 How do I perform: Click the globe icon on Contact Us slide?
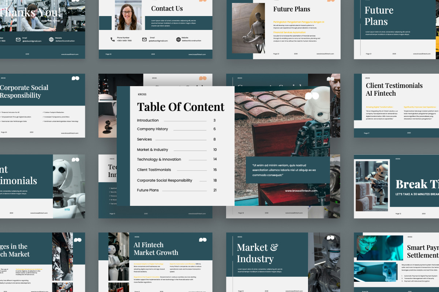[x=179, y=39]
